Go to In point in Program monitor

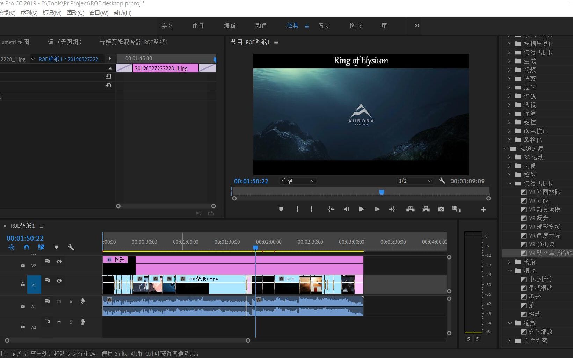tap(331, 209)
